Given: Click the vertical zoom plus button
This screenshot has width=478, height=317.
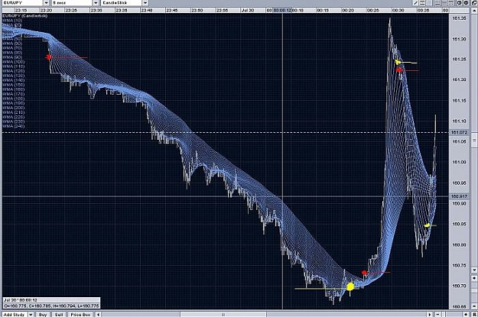Looking at the screenshot, I should click(474, 278).
